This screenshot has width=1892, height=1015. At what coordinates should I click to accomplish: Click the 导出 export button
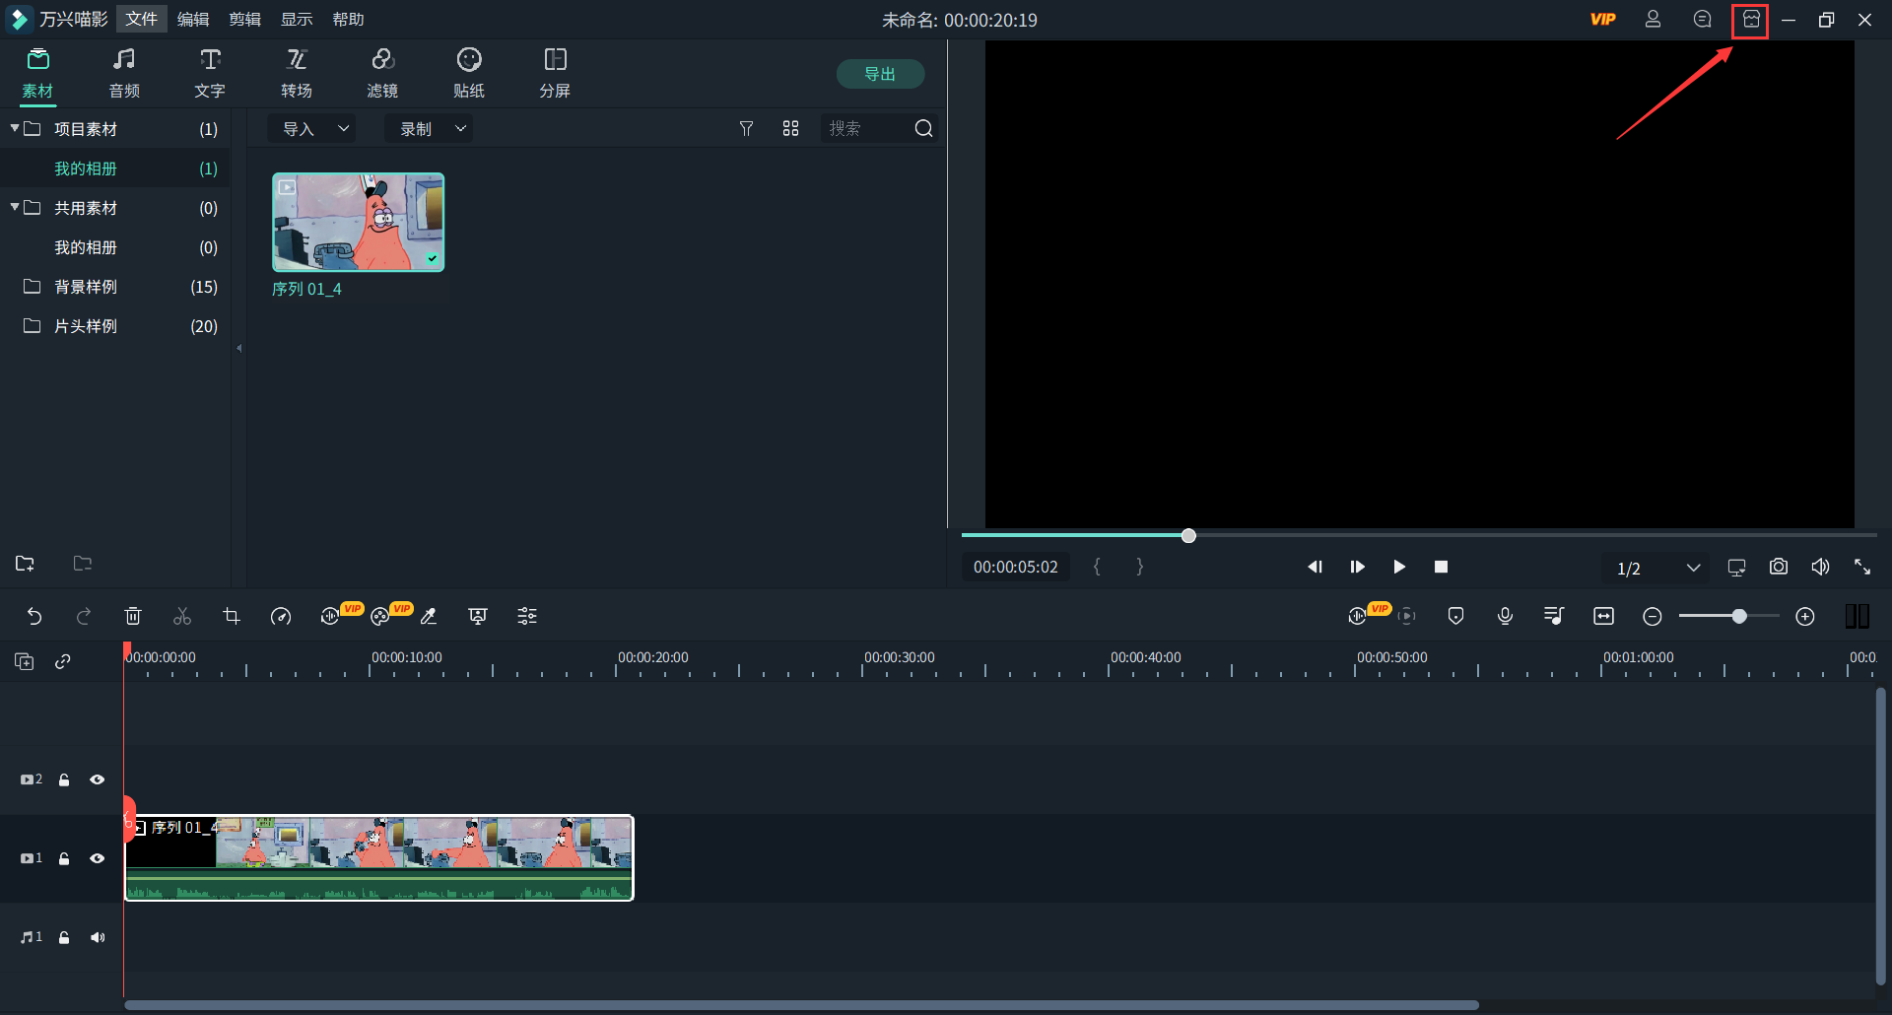[x=880, y=74]
